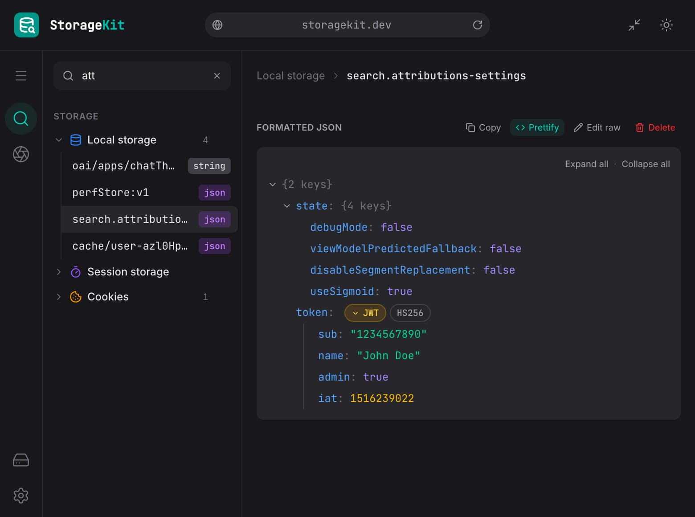Click the Session storage stopwatch icon
695x517 pixels.
click(75, 271)
